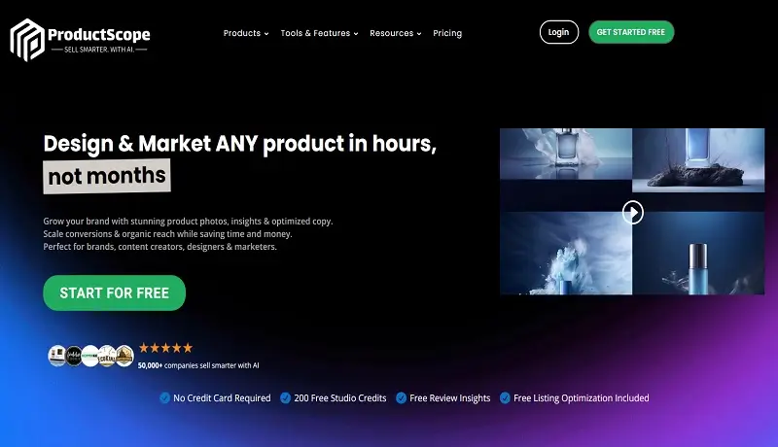Click the Free Listing Optimization Included checkmark
Screen dimensions: 778x447
505,398
